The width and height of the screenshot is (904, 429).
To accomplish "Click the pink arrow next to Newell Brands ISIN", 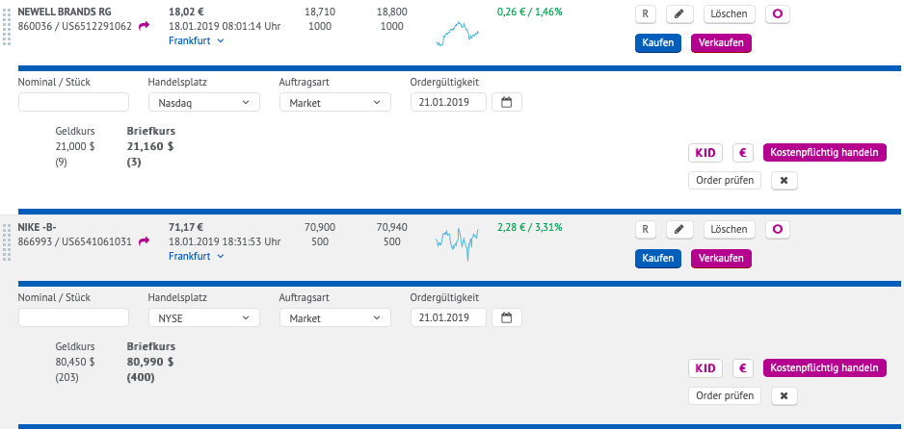I will 145,25.
